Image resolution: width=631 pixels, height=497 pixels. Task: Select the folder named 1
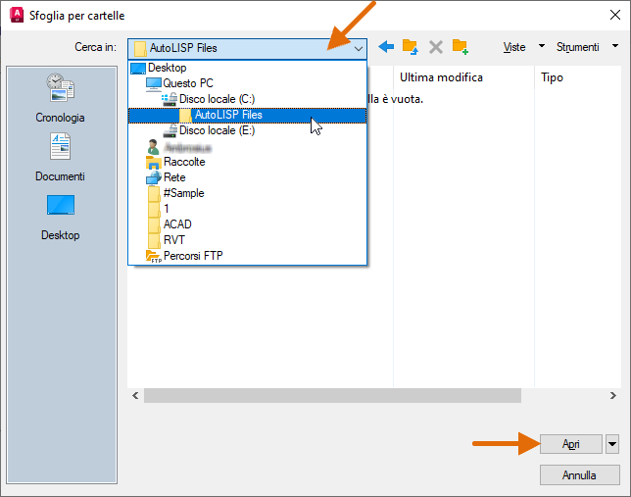coord(248,209)
